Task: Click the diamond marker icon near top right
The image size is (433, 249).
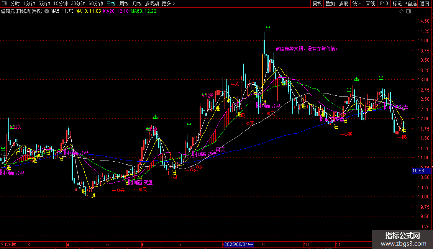Action: point(402,11)
